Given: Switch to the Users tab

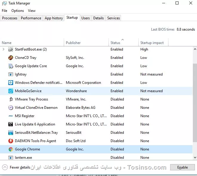Looking at the screenshot, I should pyautogui.click(x=86, y=18).
